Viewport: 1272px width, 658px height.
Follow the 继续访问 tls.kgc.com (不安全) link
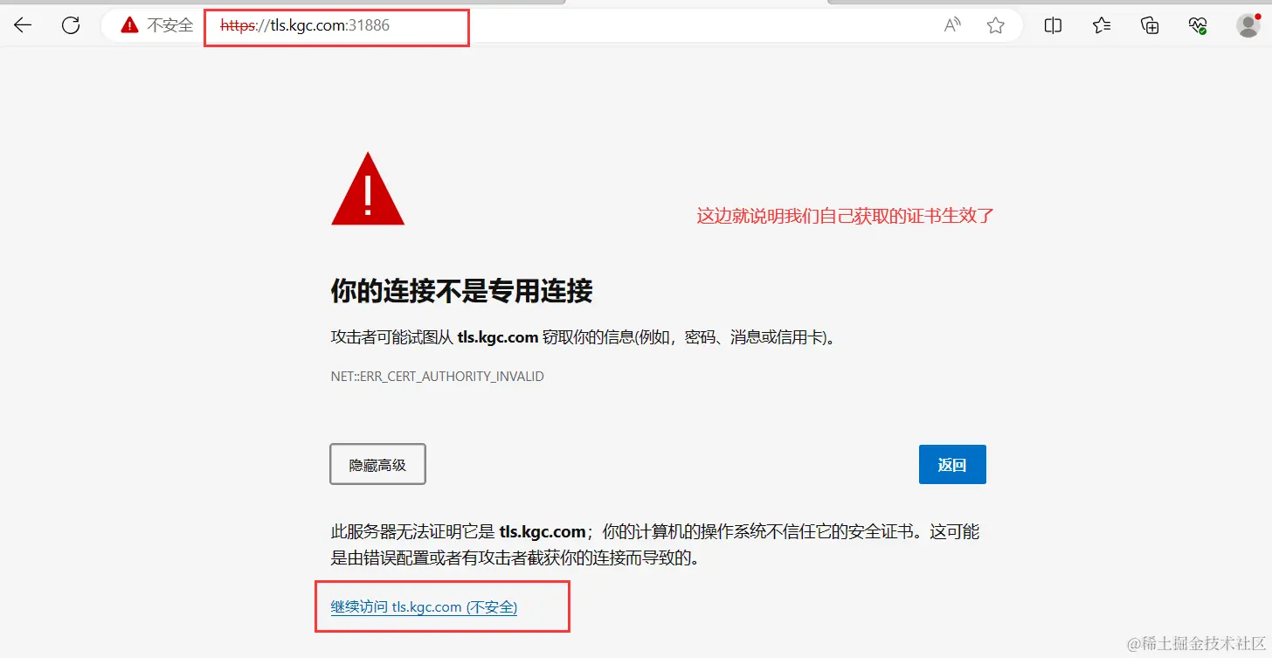coord(424,606)
